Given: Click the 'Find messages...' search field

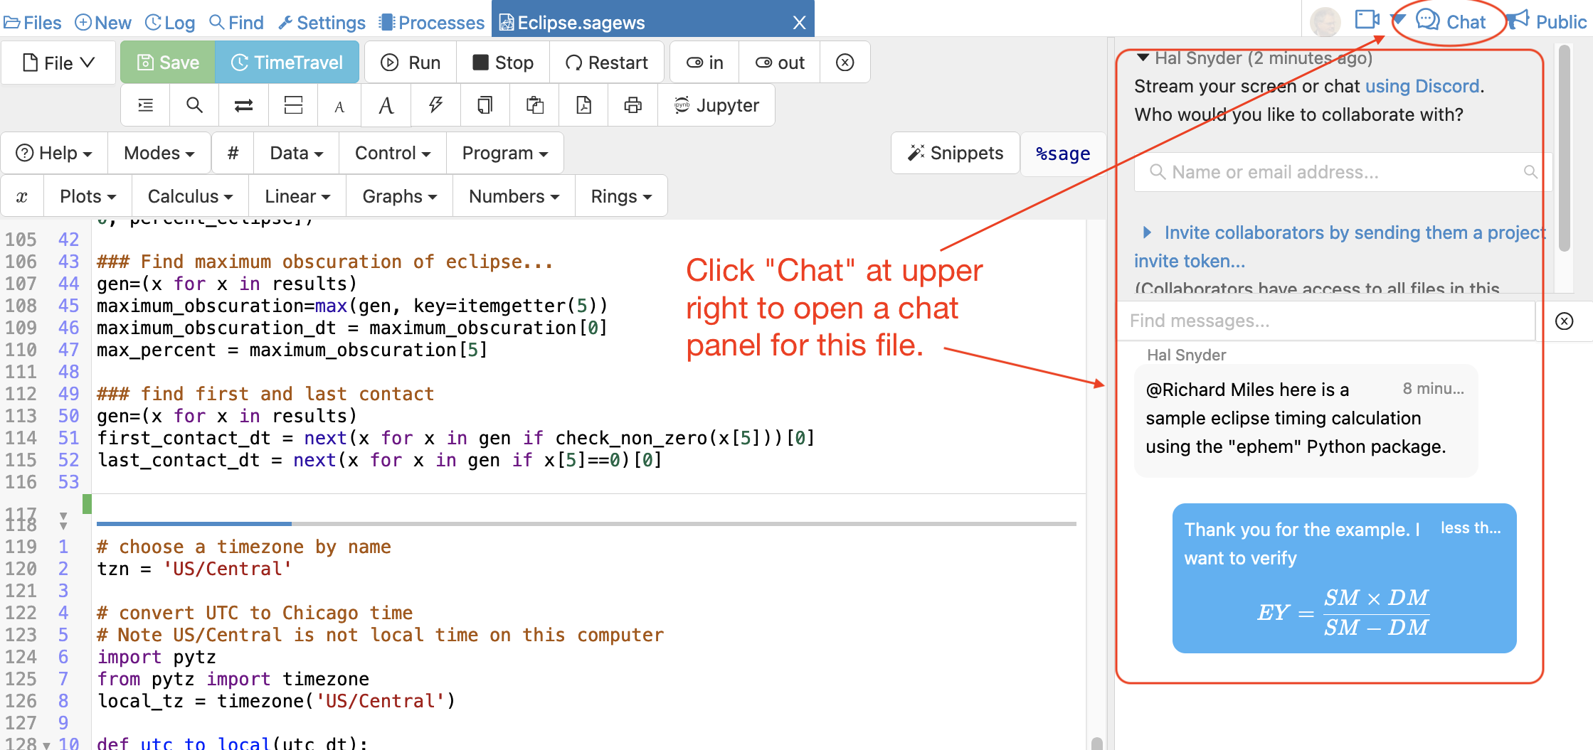Looking at the screenshot, I should pos(1325,321).
